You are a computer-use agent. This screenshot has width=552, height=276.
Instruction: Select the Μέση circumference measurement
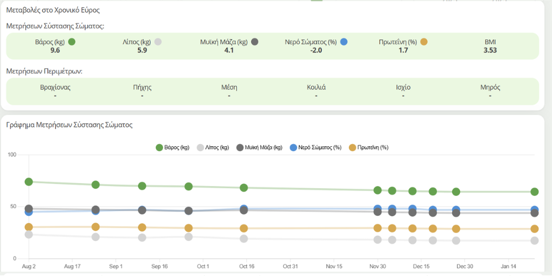pyautogui.click(x=229, y=91)
